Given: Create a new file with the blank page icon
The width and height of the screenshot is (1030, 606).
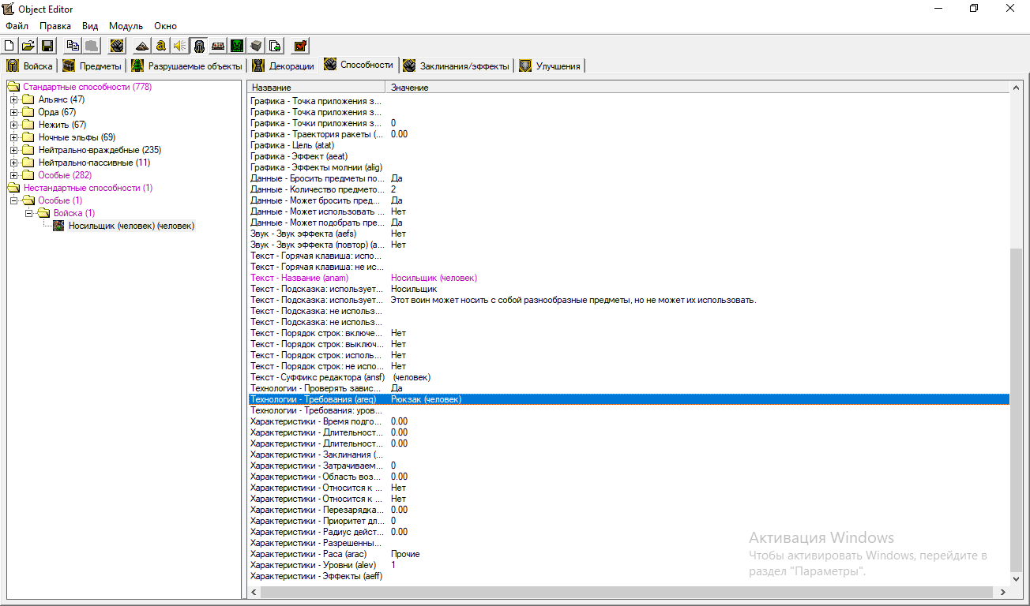Looking at the screenshot, I should point(10,46).
